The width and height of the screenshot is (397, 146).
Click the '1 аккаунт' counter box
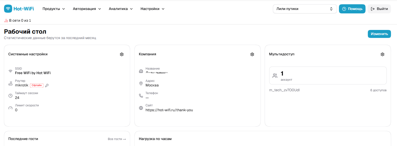[x=328, y=76]
